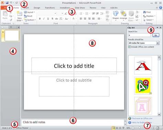
Task: Click the PowerPoint Help question mark icon
Action: pos(161,8)
